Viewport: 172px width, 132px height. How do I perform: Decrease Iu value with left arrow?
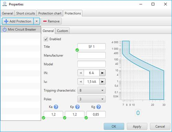81,82
